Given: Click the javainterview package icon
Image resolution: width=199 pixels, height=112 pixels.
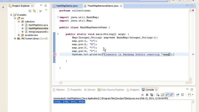Looking at the screenshot, I should pos(22,35).
